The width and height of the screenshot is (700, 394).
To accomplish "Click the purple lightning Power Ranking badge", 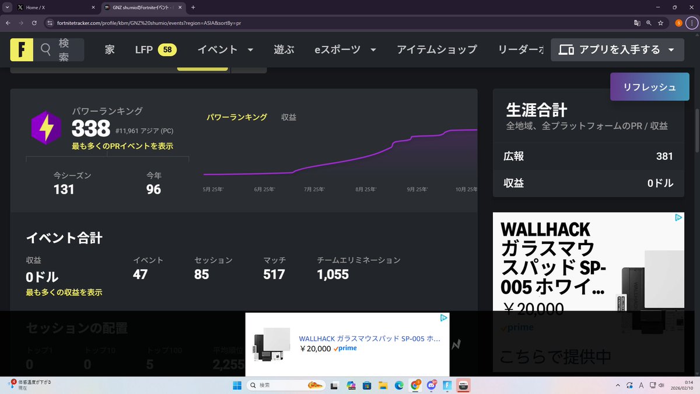I will pyautogui.click(x=46, y=127).
